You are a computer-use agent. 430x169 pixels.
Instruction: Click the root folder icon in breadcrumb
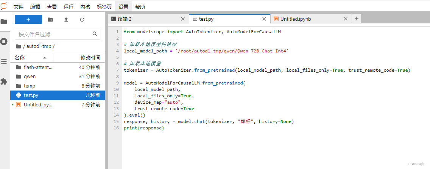tap(19, 46)
